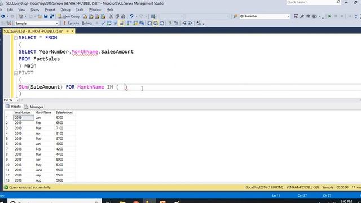Click the Decrease Indent icon
The height and width of the screenshot is (203, 361).
pyautogui.click(x=184, y=23)
